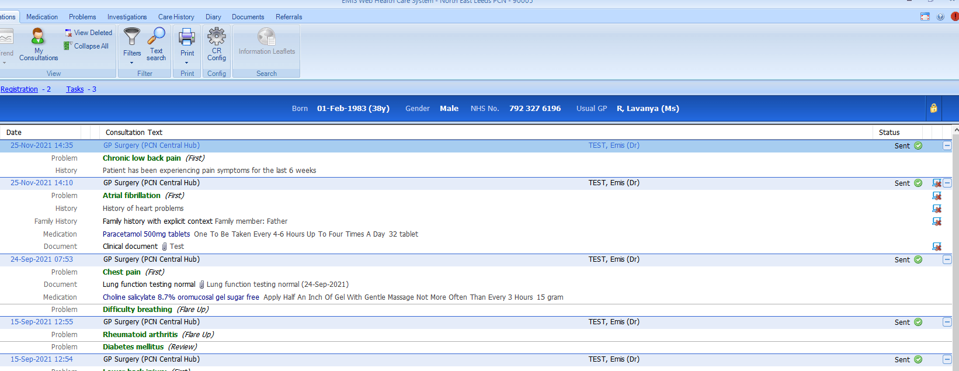
Task: Select Patient has been experiencing pain text
Action: click(209, 171)
